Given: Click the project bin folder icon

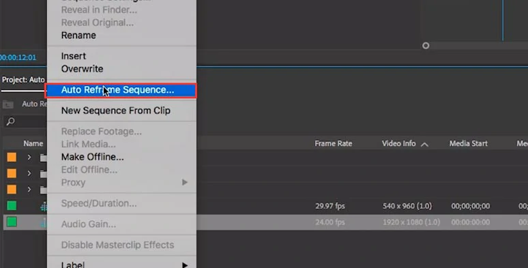Looking at the screenshot, I should (x=8, y=104).
